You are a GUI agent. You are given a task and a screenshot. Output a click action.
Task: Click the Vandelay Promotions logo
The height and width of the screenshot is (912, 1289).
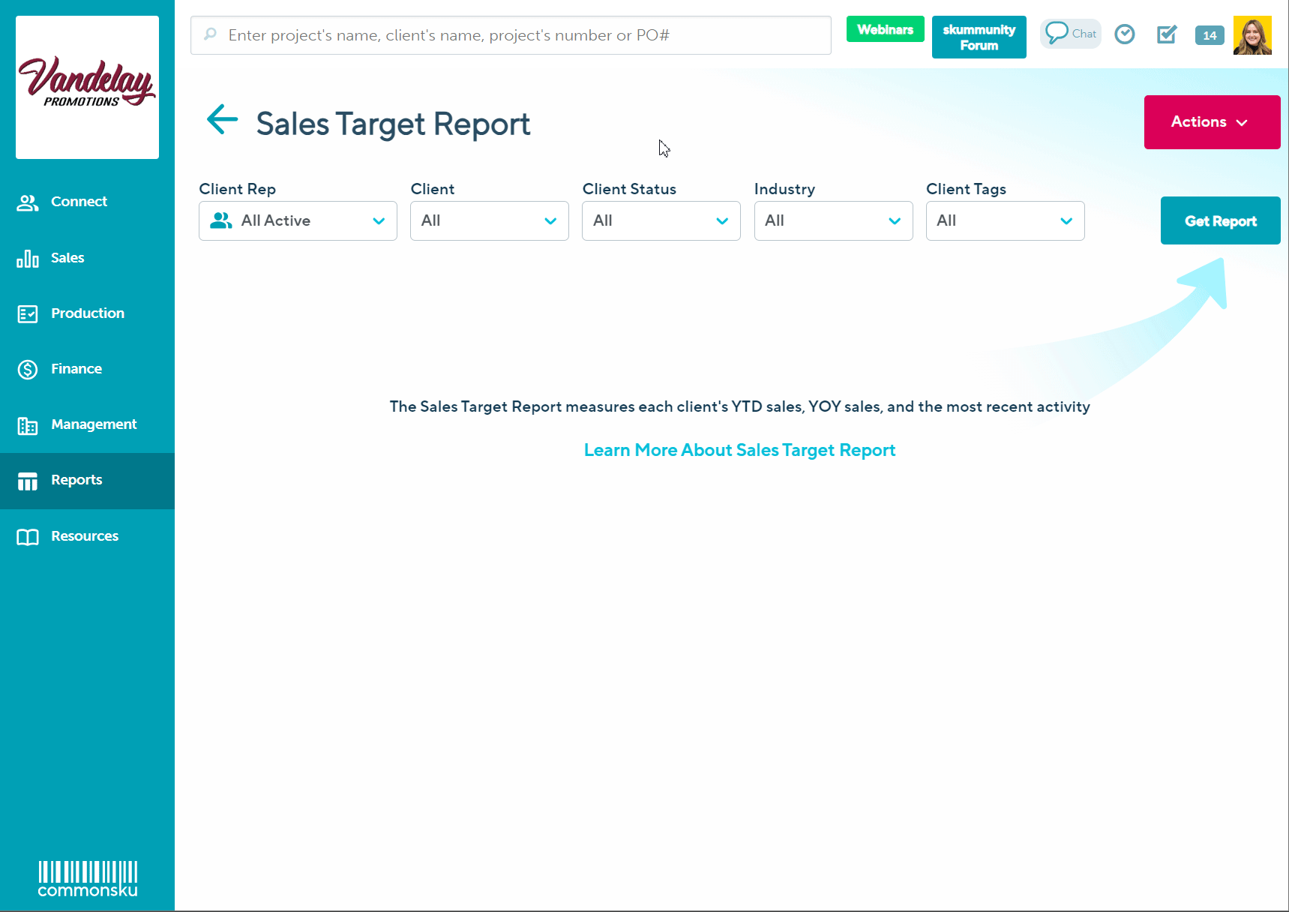[x=87, y=87]
